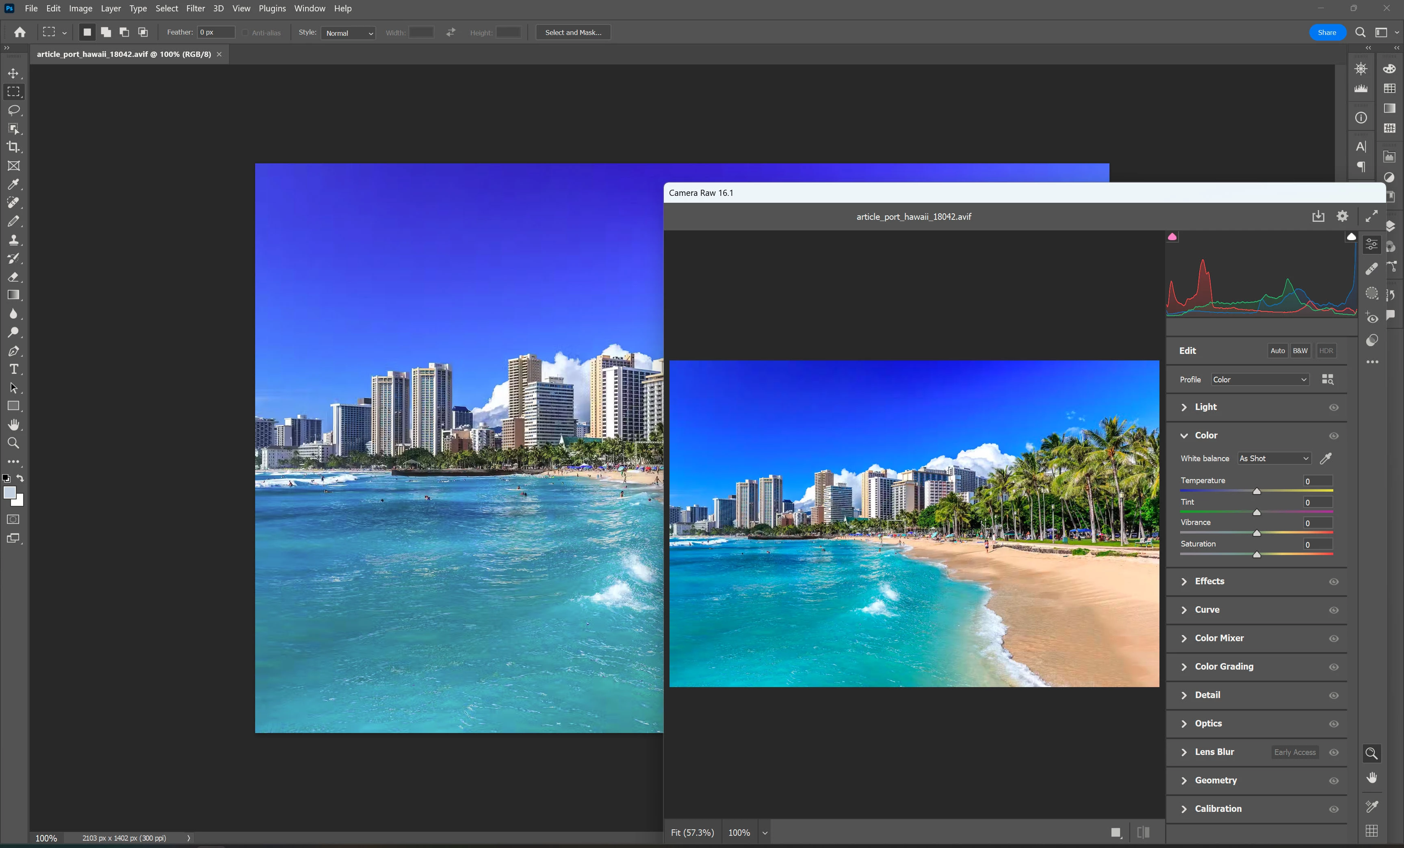Open the Layer menu
Viewport: 1404px width, 848px height.
[x=110, y=9]
